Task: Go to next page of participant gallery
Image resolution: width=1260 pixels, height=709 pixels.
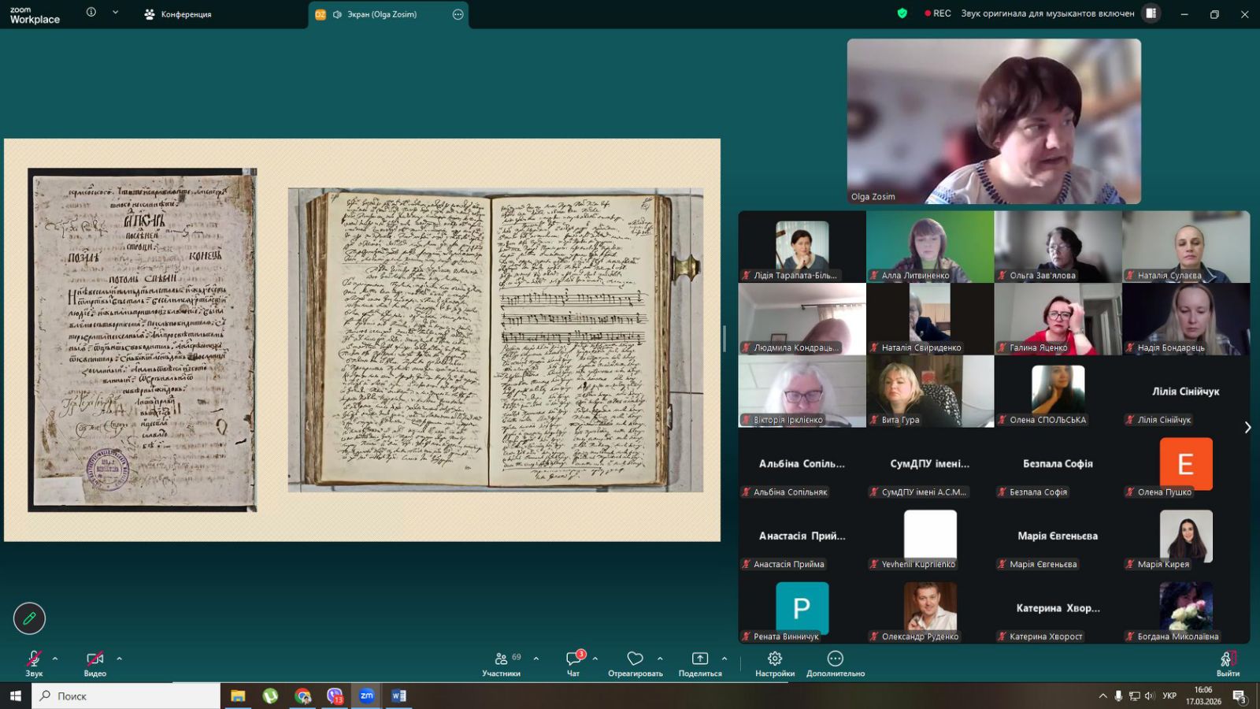Action: 1247,428
